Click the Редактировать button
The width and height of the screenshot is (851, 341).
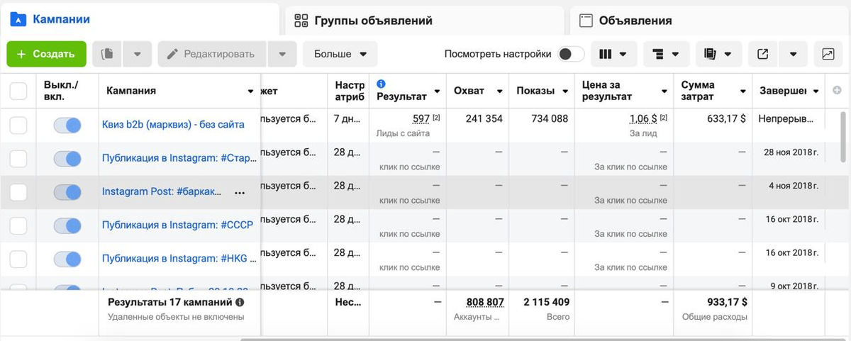tap(212, 54)
